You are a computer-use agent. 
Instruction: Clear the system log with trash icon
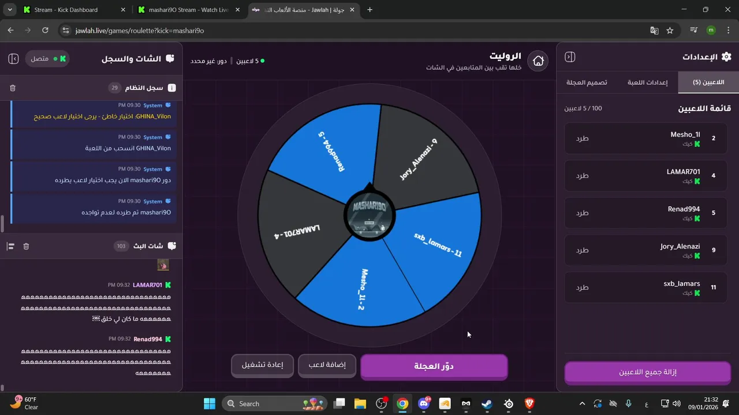click(x=13, y=88)
